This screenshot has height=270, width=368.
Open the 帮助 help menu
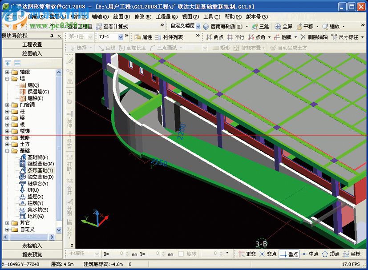[x=232, y=16]
